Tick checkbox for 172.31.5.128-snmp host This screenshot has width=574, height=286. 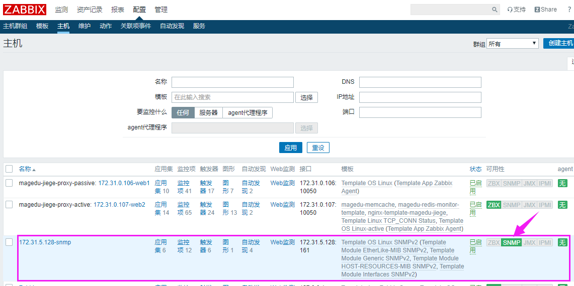(9, 242)
